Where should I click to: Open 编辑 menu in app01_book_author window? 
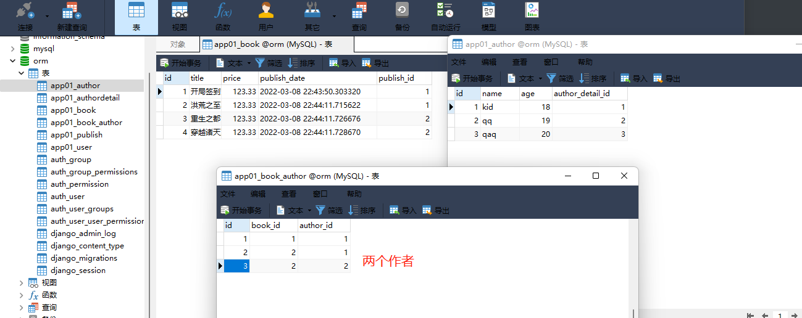[258, 194]
